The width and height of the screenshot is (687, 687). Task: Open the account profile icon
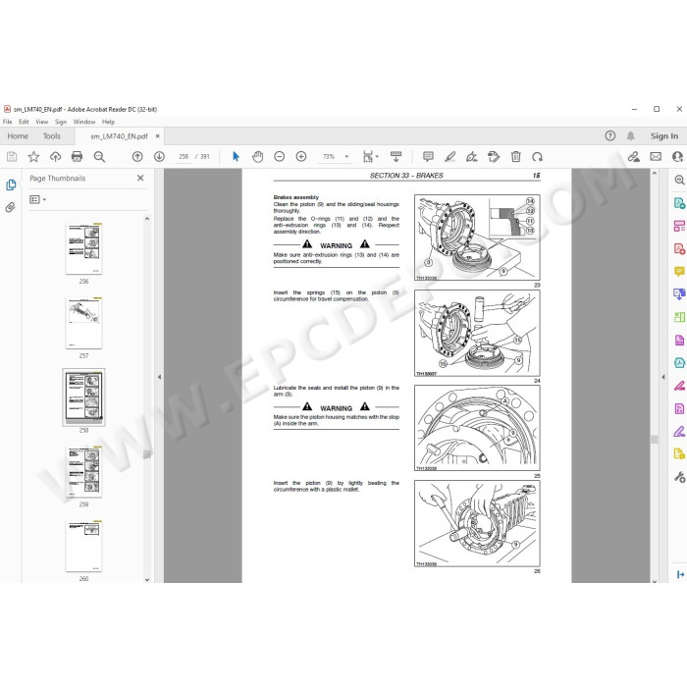coord(677,156)
